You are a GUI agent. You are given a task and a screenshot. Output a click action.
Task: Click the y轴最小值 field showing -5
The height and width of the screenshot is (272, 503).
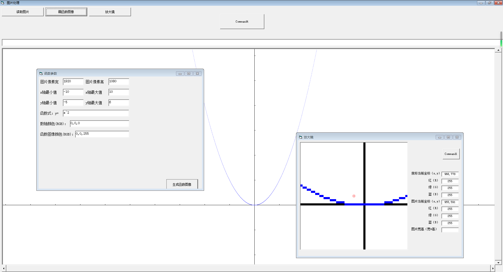(x=73, y=102)
